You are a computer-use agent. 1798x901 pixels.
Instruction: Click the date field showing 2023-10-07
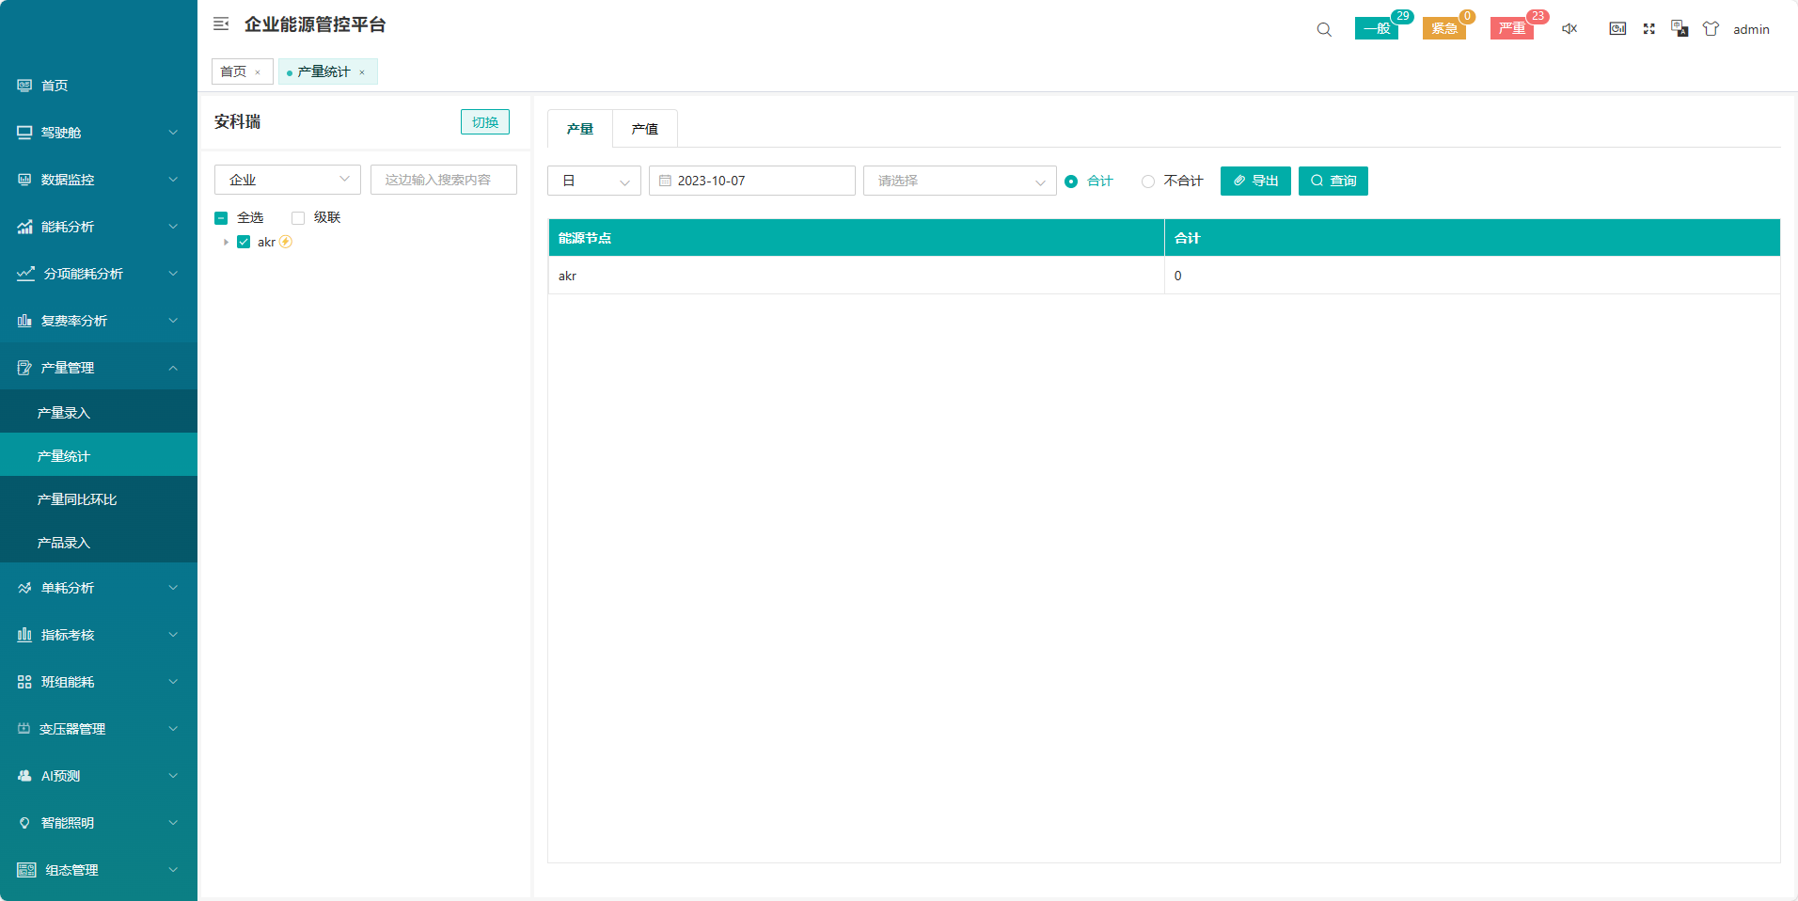[751, 181]
